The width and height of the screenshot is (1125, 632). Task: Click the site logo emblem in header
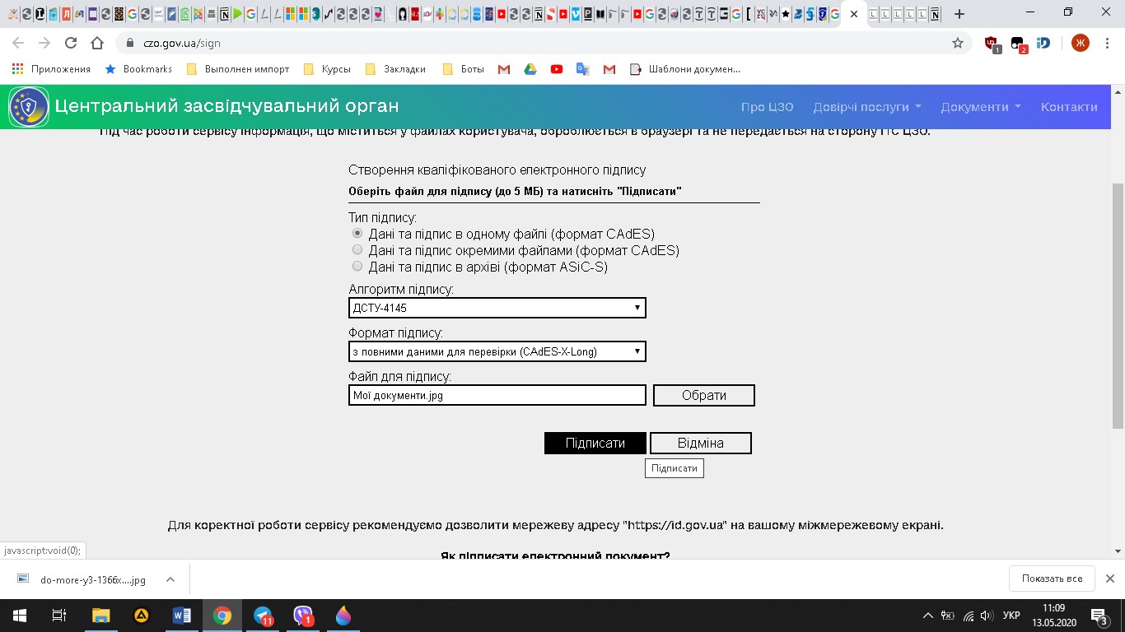(x=29, y=107)
